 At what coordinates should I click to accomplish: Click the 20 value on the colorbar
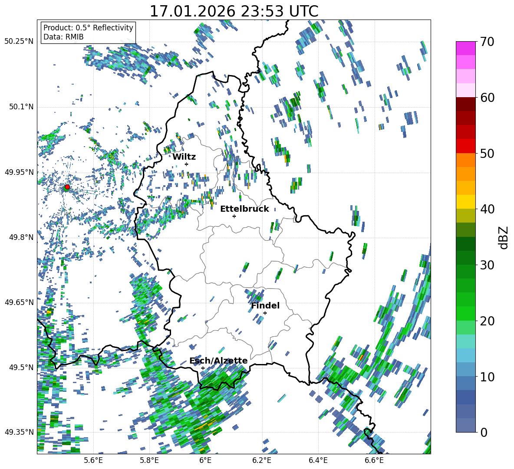click(x=487, y=321)
